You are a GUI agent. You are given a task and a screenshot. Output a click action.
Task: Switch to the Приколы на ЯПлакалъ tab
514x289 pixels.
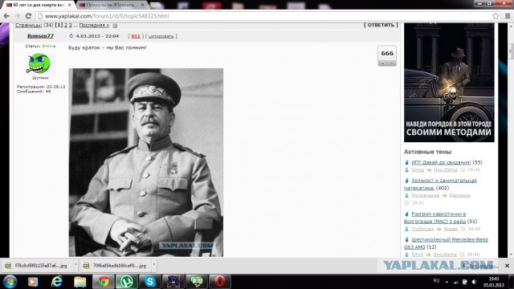point(110,5)
